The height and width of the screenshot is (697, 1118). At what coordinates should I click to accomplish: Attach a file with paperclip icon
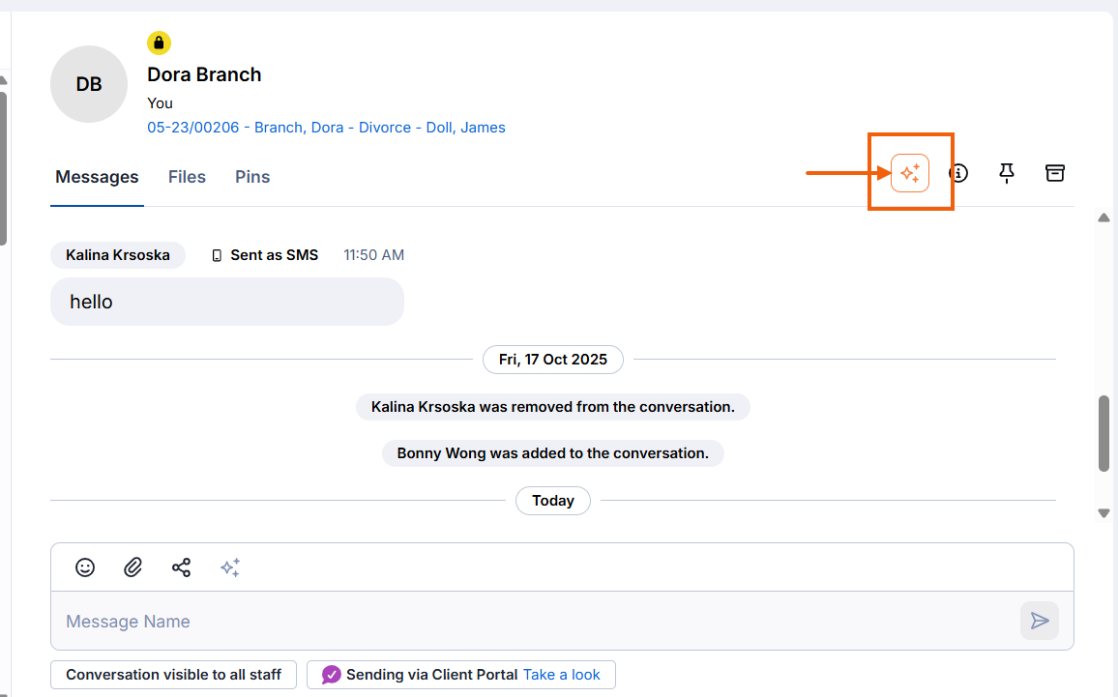[x=132, y=567]
